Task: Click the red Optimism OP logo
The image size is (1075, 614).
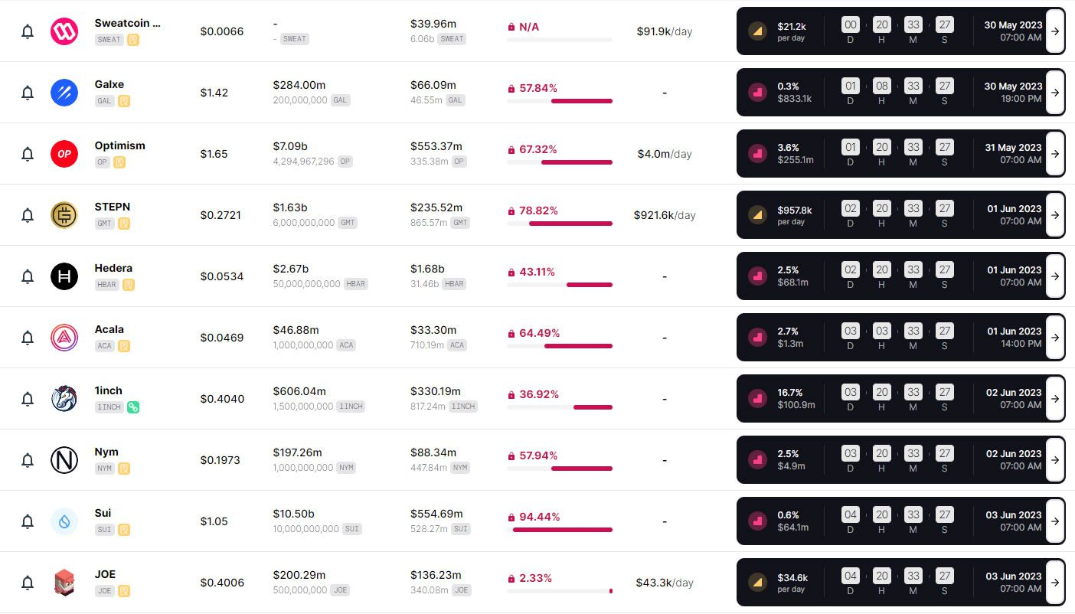Action: pos(64,154)
